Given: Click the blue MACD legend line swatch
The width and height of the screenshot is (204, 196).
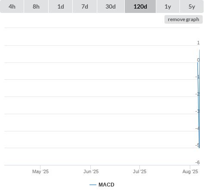Looking at the screenshot, I should point(93,185).
